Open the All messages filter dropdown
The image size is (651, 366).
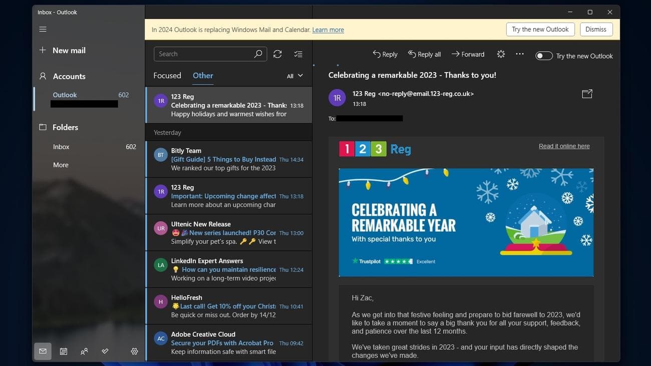pos(293,76)
